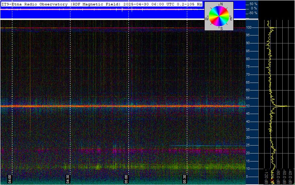This screenshot has height=185, width=295.
Task: Click the 50 Hz frequency axis label
Action: [x=248, y=106]
